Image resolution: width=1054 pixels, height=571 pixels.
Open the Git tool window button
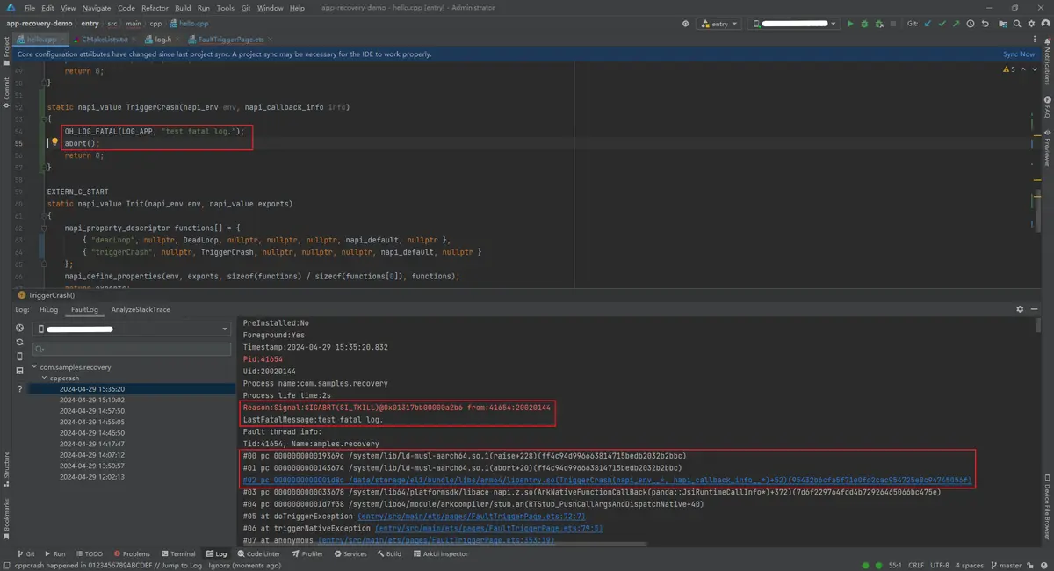(x=25, y=553)
